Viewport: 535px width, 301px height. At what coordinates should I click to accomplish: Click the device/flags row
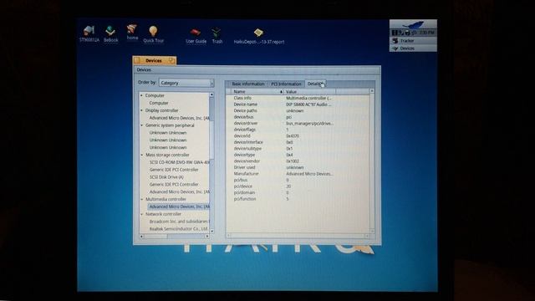[298, 130]
